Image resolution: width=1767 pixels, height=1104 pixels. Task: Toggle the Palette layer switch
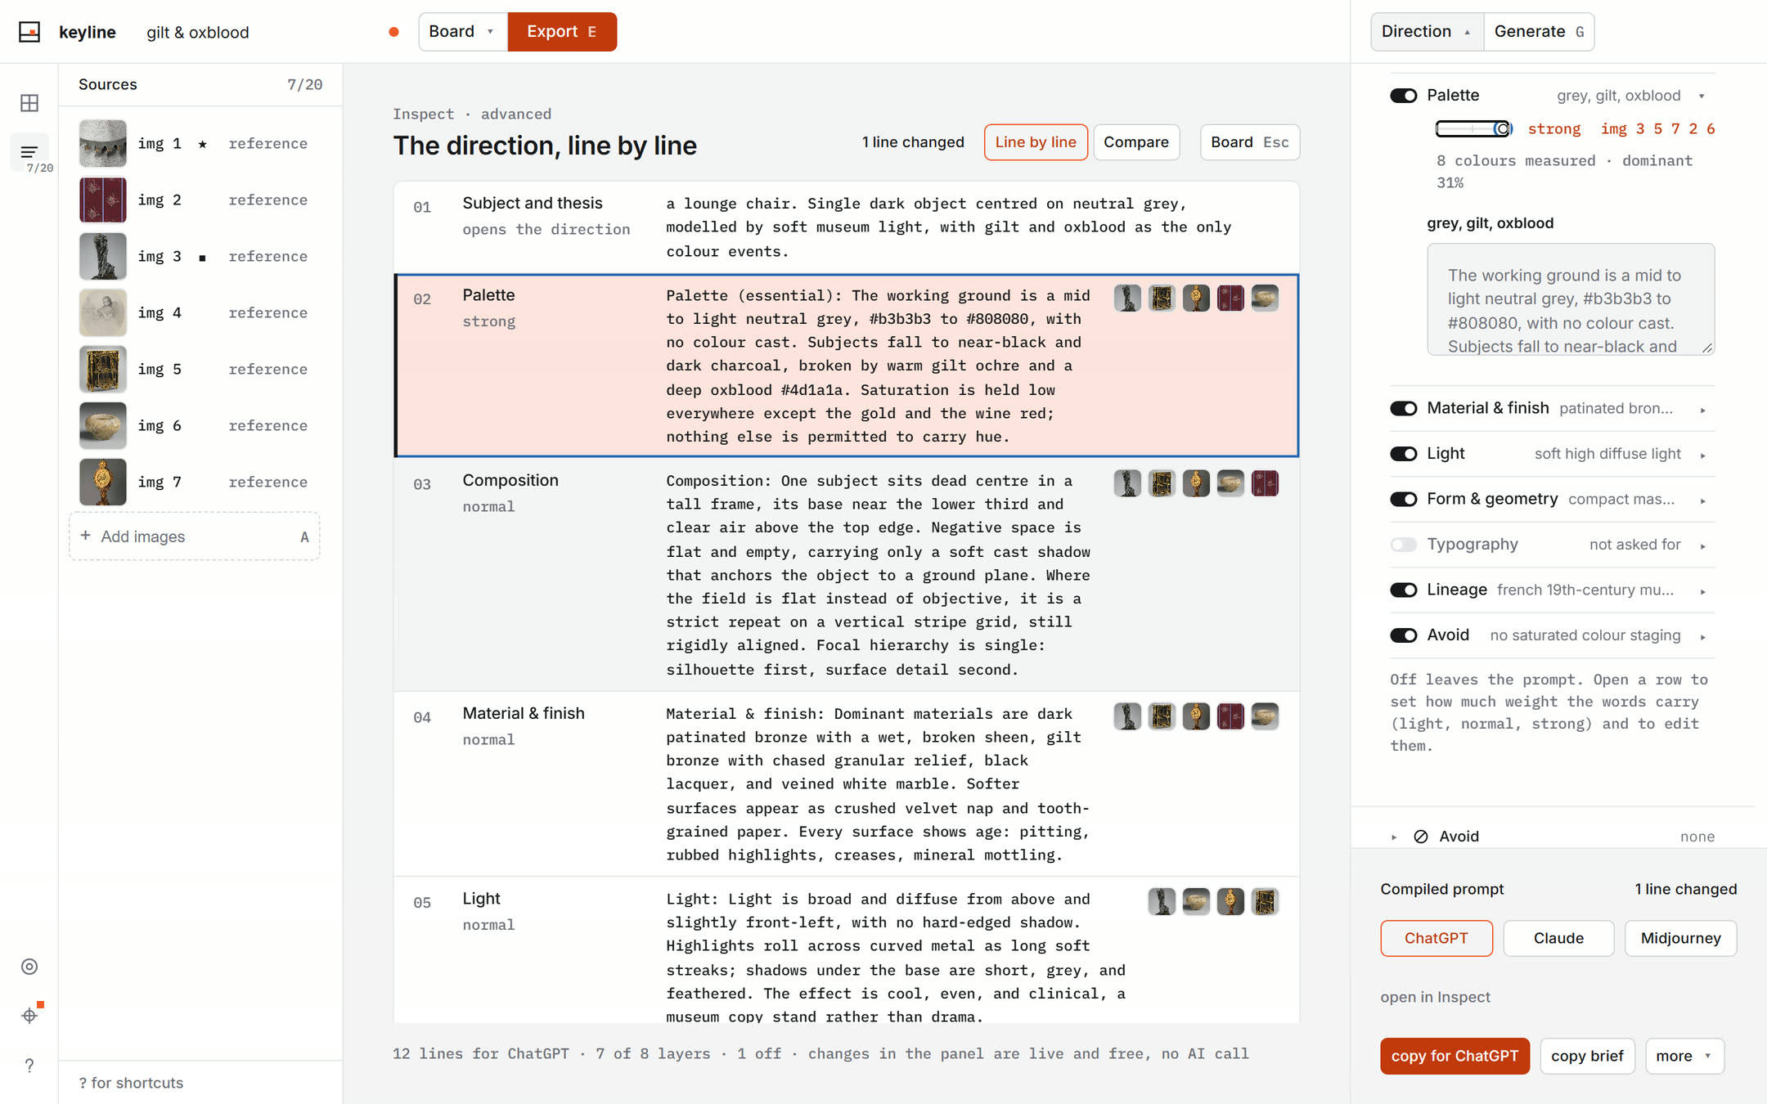point(1404,96)
